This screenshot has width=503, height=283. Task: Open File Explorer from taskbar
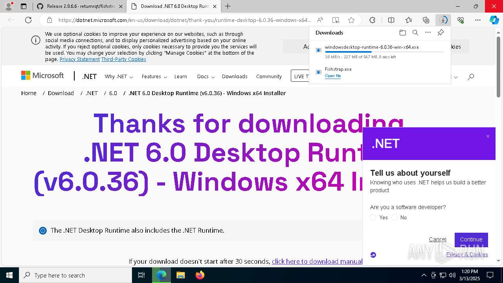(x=180, y=275)
